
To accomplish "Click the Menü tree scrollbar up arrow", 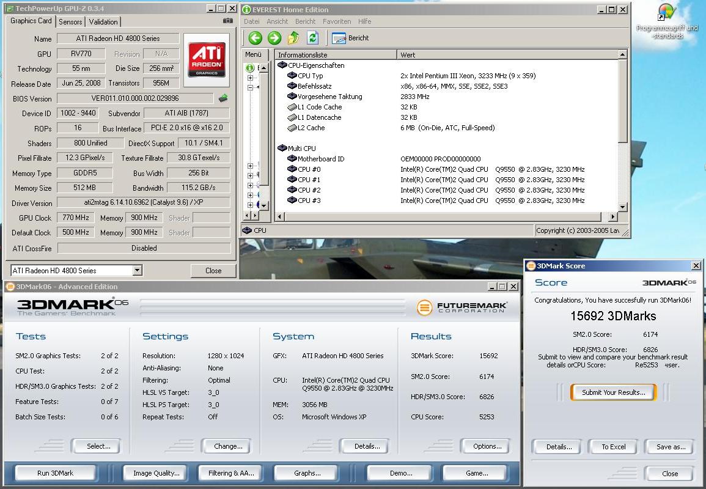I will (x=264, y=67).
